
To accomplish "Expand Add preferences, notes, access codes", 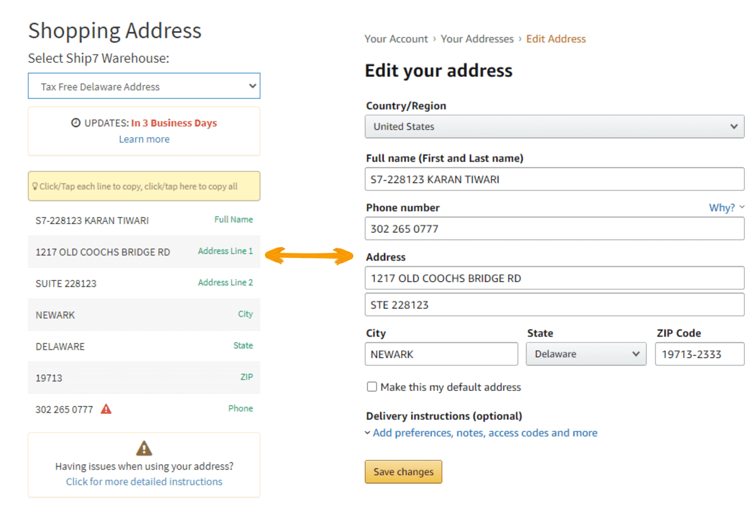I will tap(484, 433).
